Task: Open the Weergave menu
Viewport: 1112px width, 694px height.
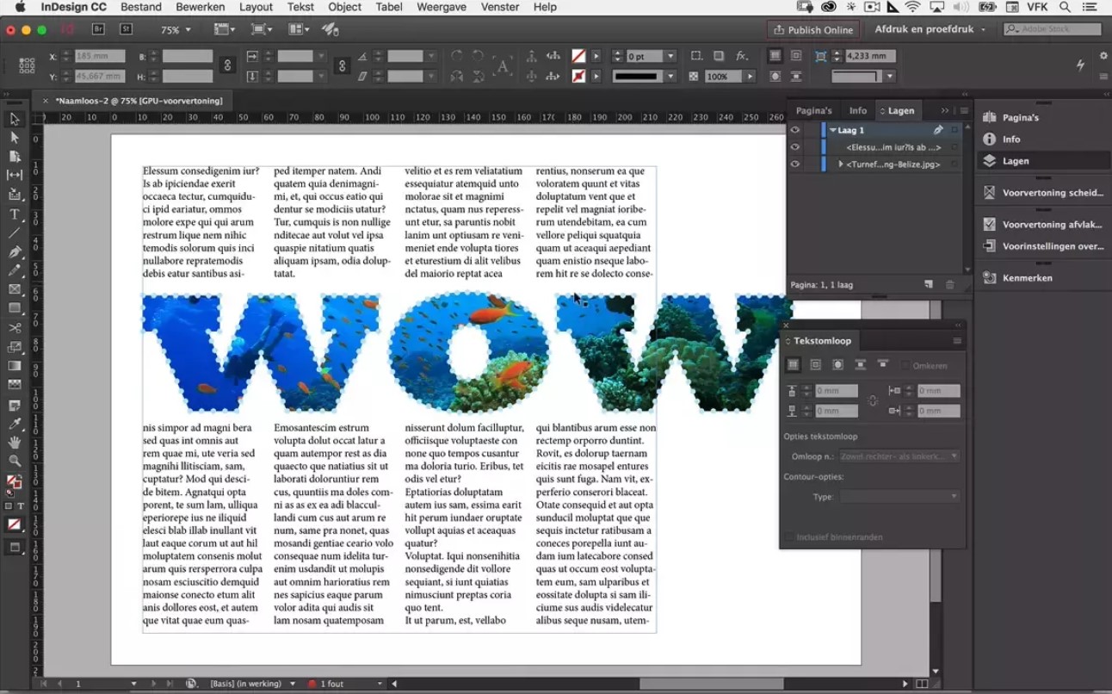Action: click(440, 7)
